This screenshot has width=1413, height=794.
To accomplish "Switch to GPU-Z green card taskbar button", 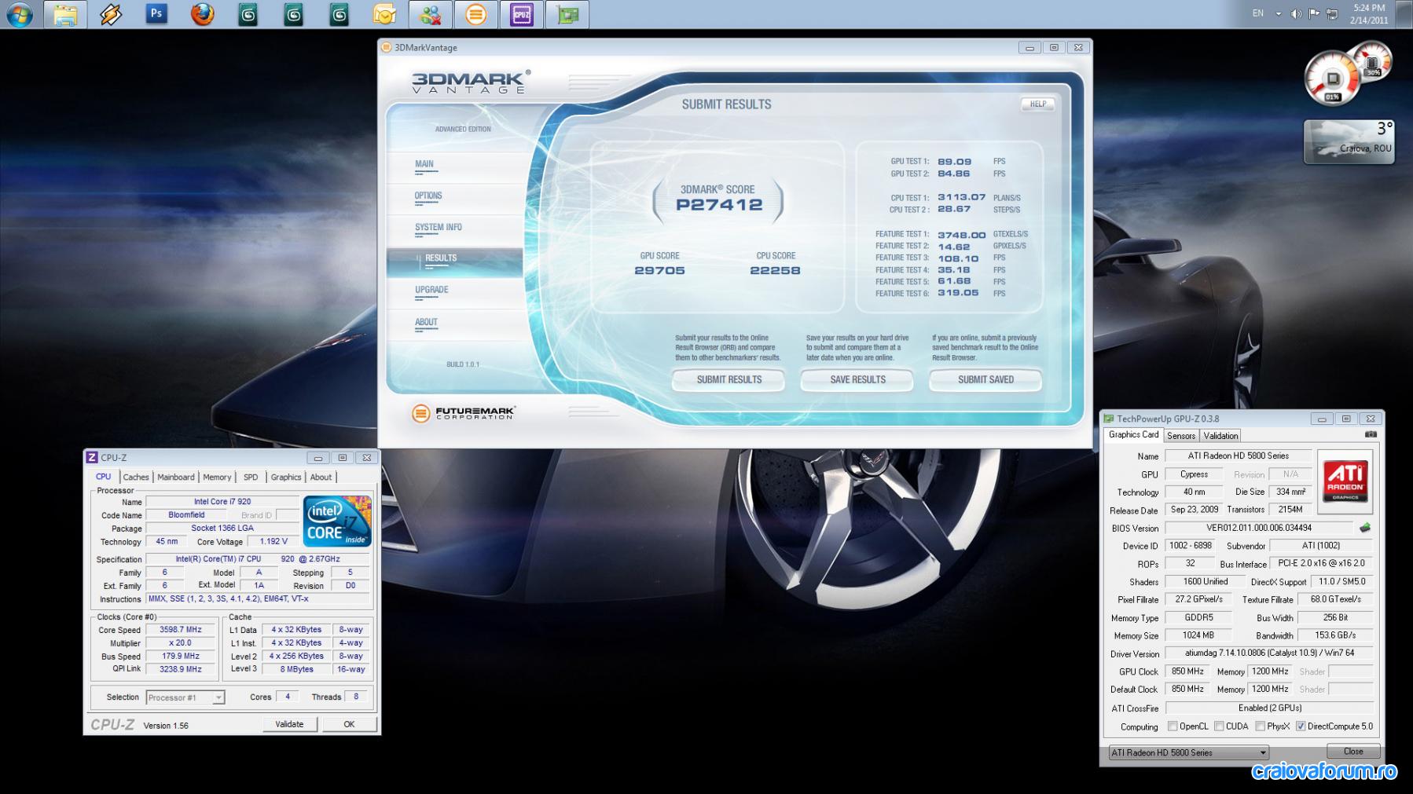I will 567,15.
